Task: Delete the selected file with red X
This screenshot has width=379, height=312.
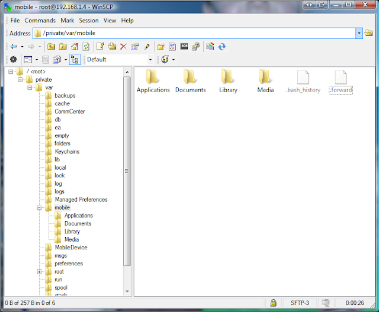Action: 123,47
